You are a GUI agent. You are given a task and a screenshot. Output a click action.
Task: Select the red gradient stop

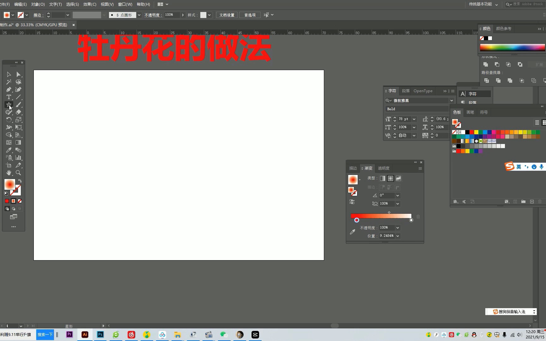357,220
